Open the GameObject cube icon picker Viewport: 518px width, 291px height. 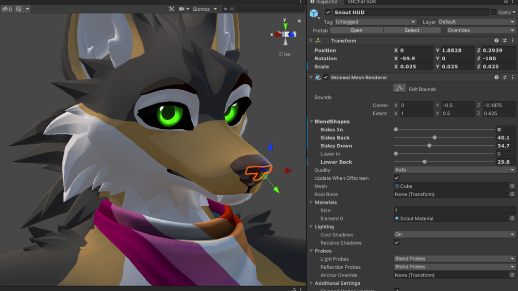[x=314, y=13]
